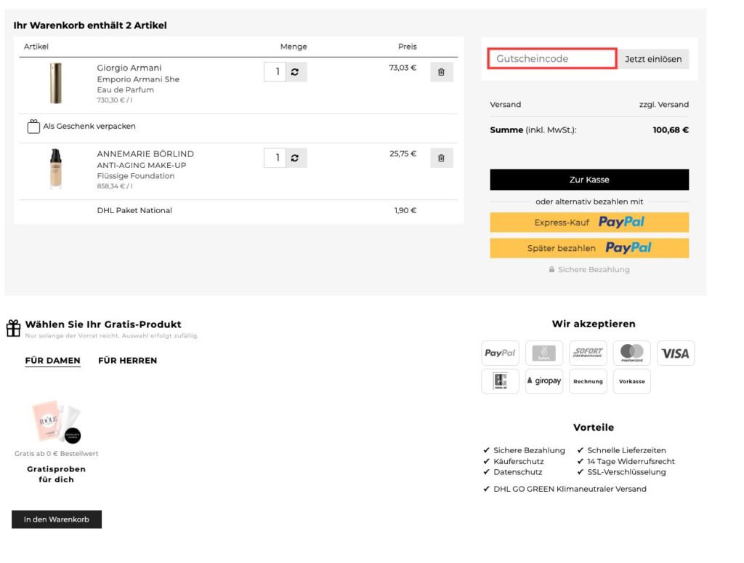The height and width of the screenshot is (563, 744).
Task: Choose PayPal Später bezahlen
Action: (x=589, y=248)
